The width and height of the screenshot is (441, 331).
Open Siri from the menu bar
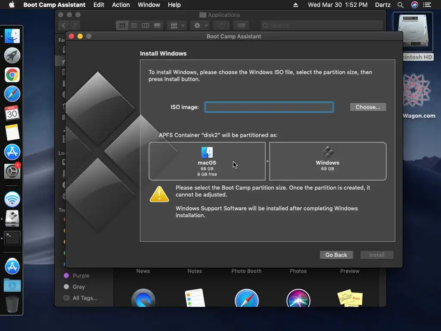pyautogui.click(x=415, y=5)
